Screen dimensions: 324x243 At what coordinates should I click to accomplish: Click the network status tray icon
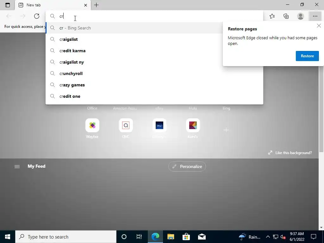pos(276,237)
